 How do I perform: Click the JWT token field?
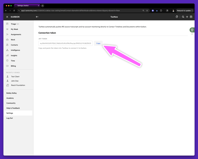click(x=65, y=43)
